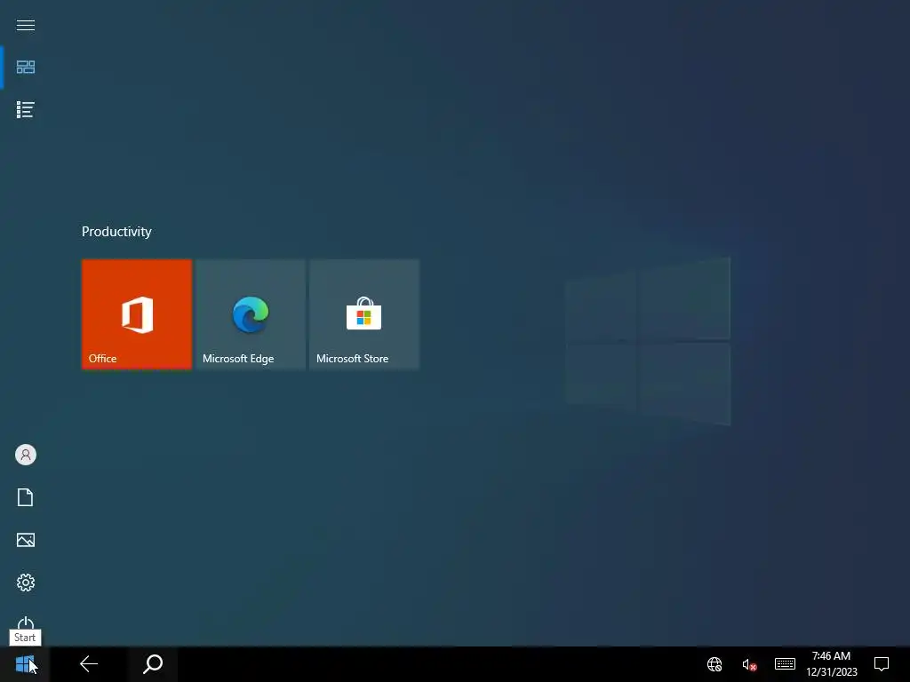Open Settings gear icon
Image resolution: width=910 pixels, height=682 pixels.
click(x=26, y=583)
